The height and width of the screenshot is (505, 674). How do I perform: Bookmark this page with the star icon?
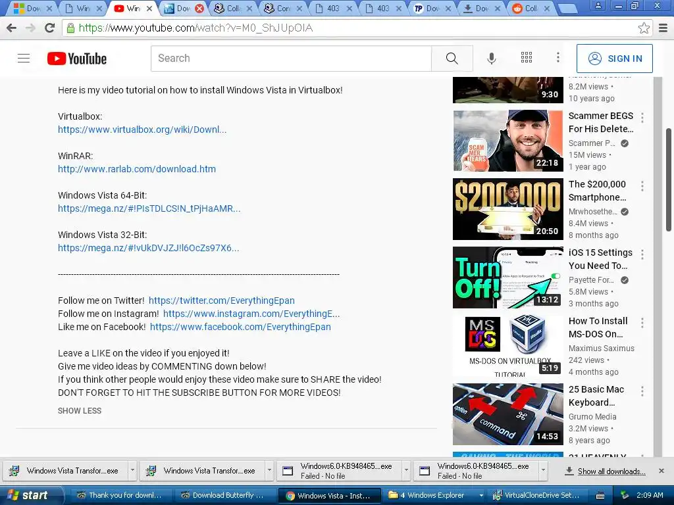[644, 28]
